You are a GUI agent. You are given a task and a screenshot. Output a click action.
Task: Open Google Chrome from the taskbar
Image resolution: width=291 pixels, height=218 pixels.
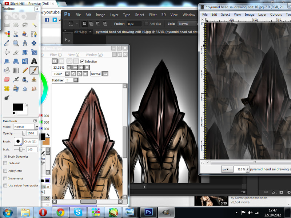[60, 212]
